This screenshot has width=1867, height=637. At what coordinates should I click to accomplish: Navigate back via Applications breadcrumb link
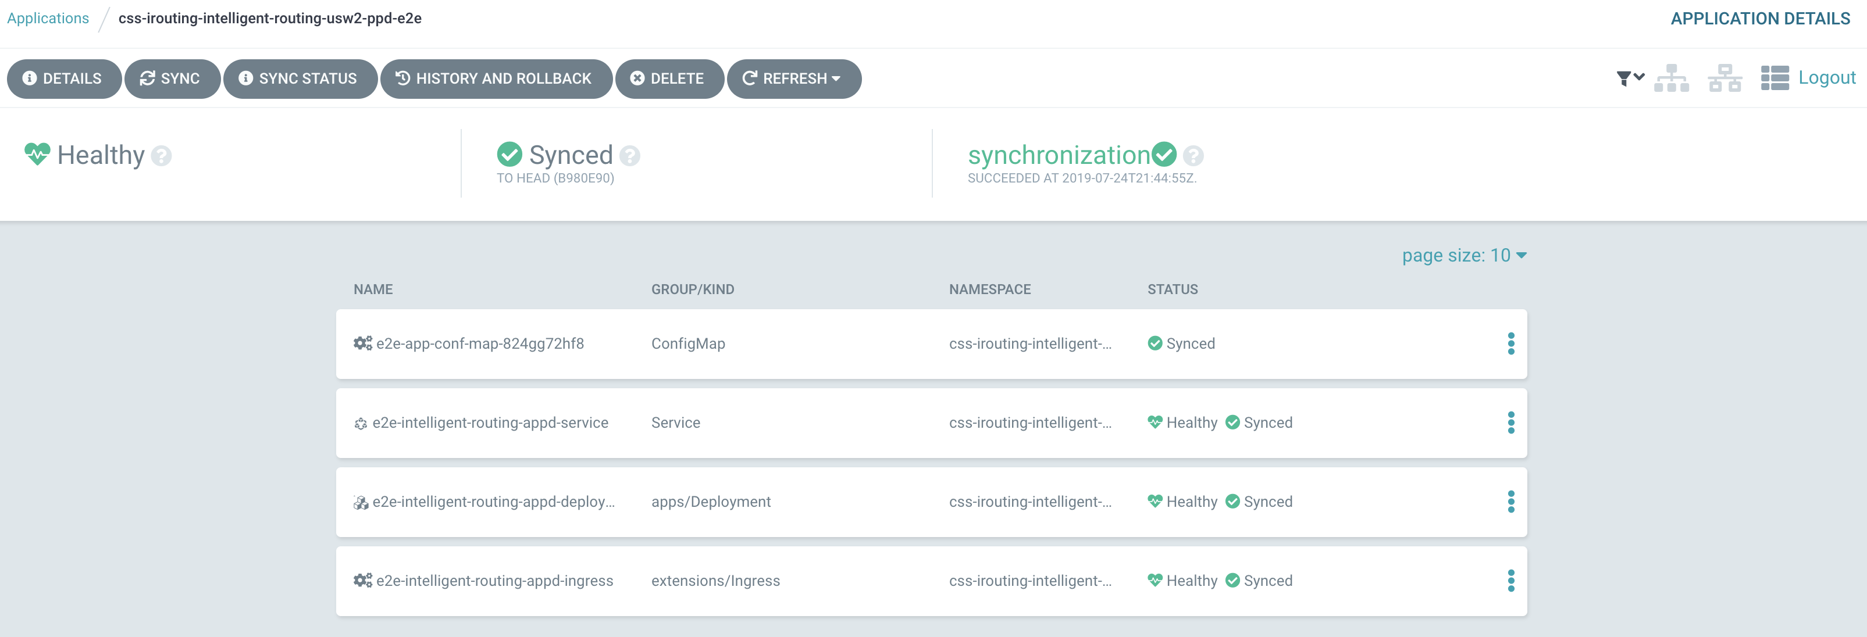47,17
